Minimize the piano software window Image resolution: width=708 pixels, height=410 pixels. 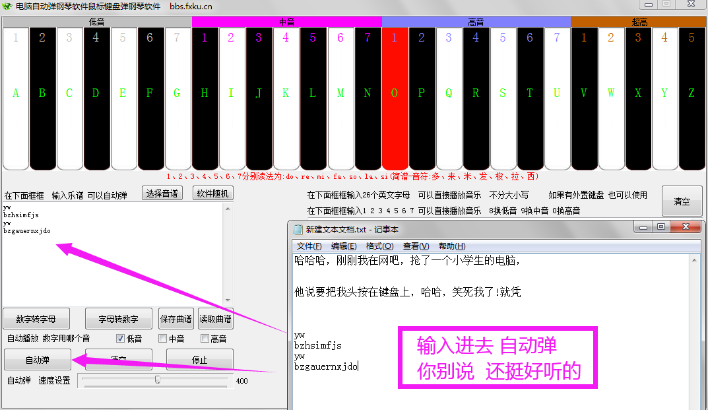tap(649, 4)
